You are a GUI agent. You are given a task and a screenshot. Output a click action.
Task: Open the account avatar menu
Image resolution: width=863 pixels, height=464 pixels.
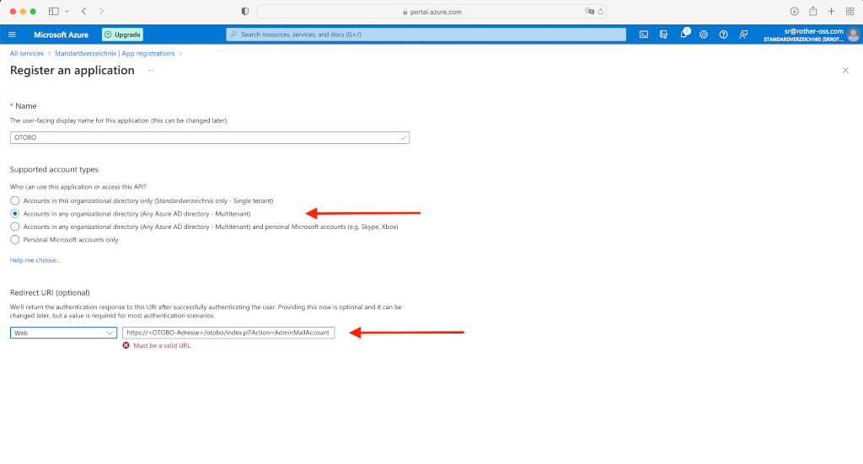coord(854,35)
